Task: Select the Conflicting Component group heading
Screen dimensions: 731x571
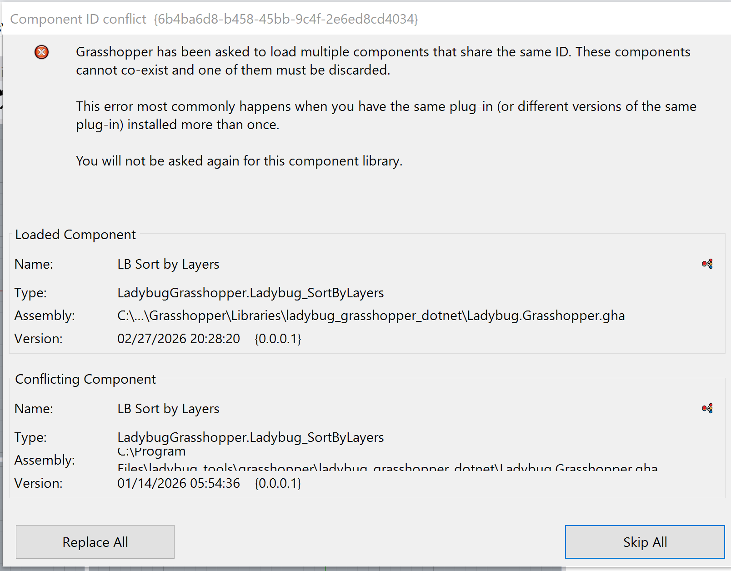Action: pyautogui.click(x=85, y=379)
